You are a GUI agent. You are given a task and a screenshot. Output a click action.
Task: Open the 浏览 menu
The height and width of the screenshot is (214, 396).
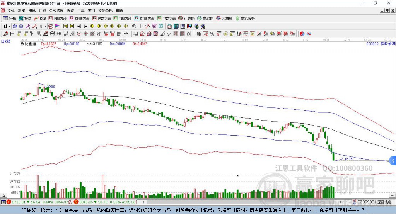click(22, 10)
